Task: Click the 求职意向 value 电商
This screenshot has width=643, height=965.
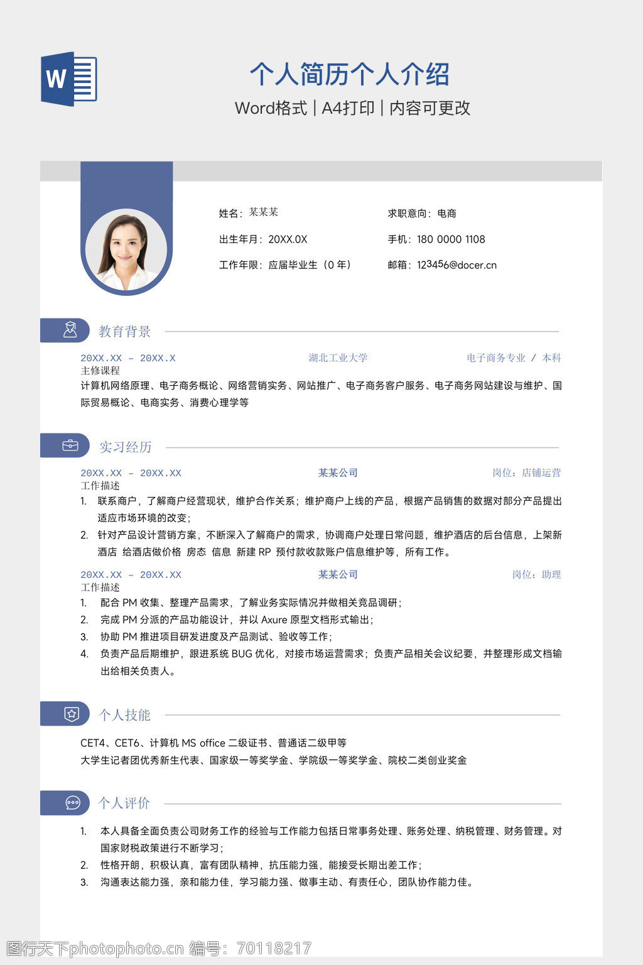Action: pos(446,214)
